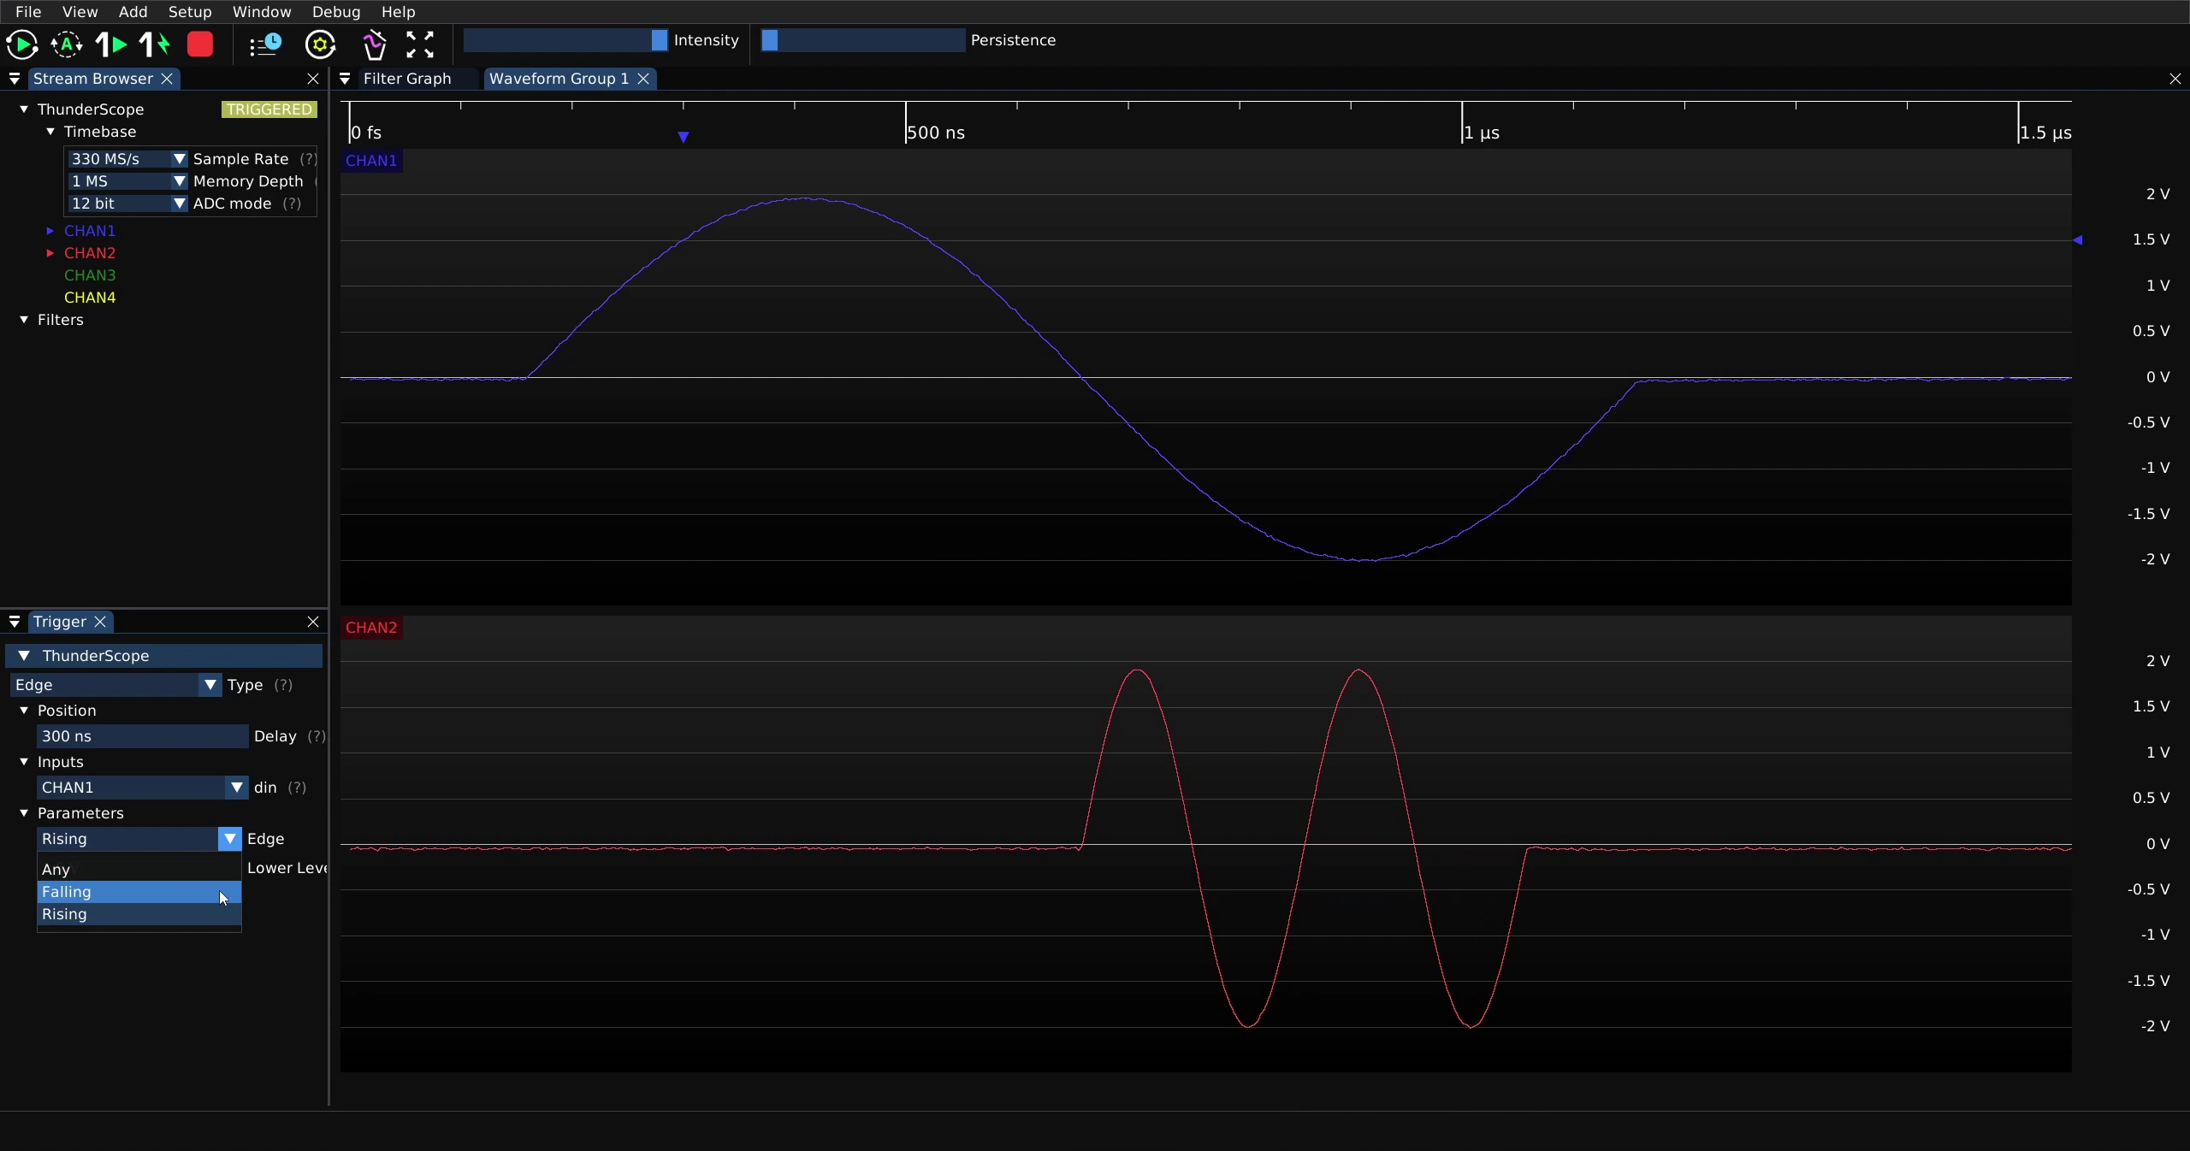This screenshot has width=2190, height=1151.
Task: Start auto-trigger acquisition
Action: [x=67, y=44]
